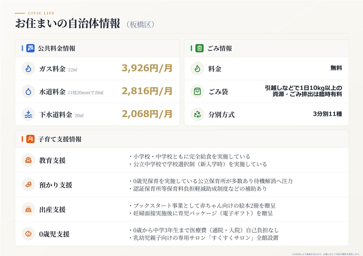Click the 2,816円/月 water price value

pos(147,91)
